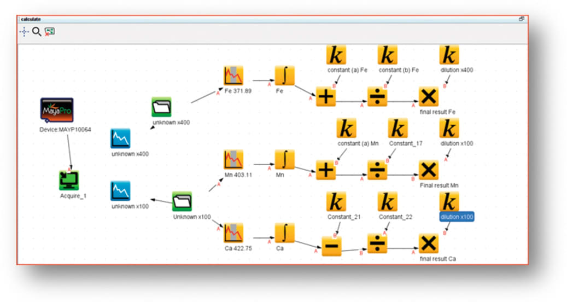Screen dimensions: 567x302
Task: Select the division node in Mn row
Action: pyautogui.click(x=377, y=170)
